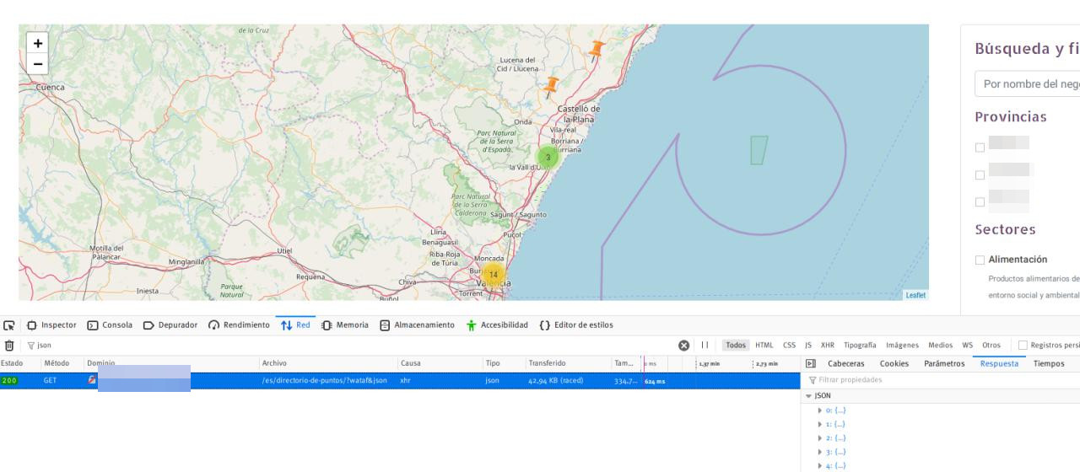Screen dimensions: 1080x472
Task: Click the Leaflet attribution link on map
Action: click(x=915, y=295)
